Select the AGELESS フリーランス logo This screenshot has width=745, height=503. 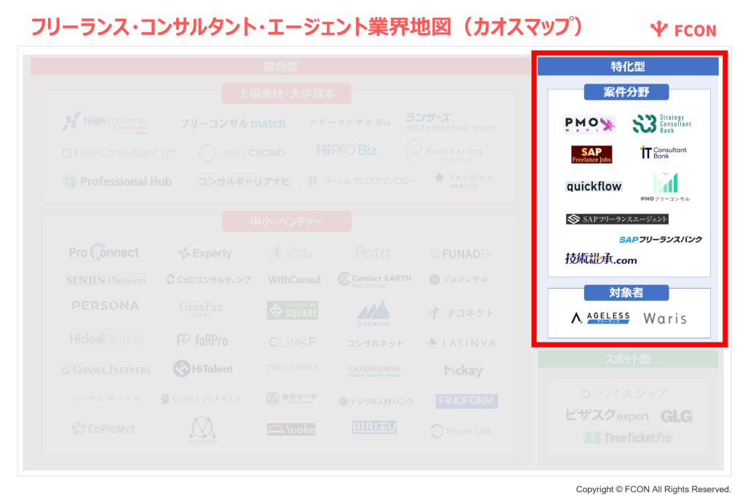point(600,318)
